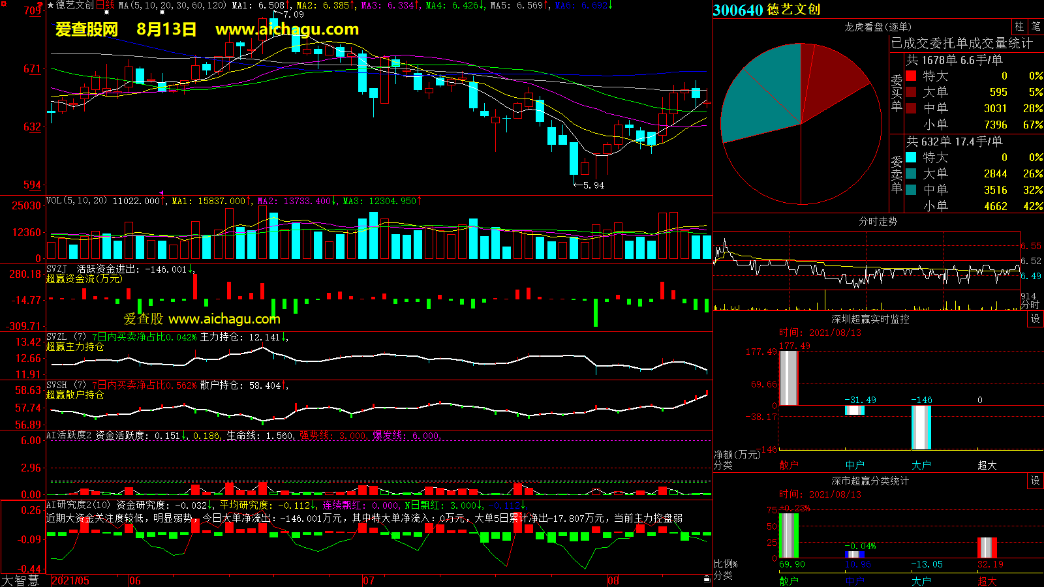Click the 大智慧 logo label

point(20,580)
